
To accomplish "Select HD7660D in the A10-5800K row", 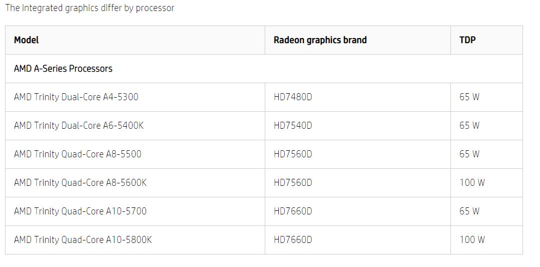I will tap(293, 240).
